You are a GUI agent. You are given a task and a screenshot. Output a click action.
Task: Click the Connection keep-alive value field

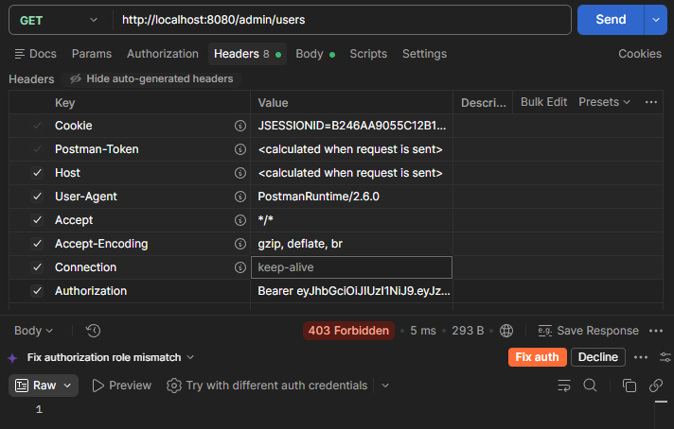[351, 267]
